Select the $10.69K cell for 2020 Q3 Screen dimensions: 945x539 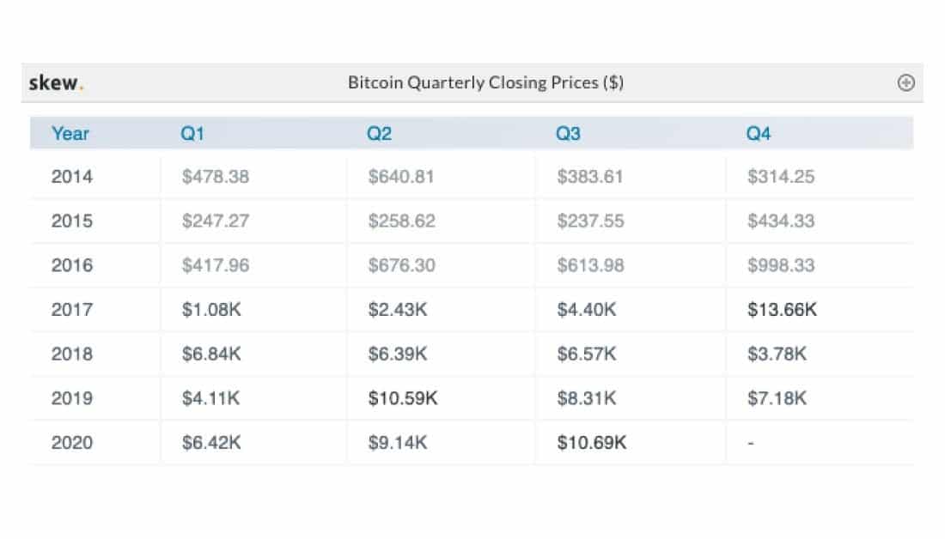point(592,443)
